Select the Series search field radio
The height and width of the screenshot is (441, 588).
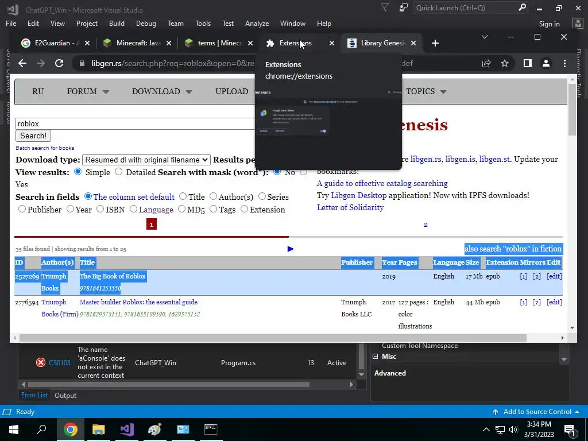pyautogui.click(x=262, y=196)
